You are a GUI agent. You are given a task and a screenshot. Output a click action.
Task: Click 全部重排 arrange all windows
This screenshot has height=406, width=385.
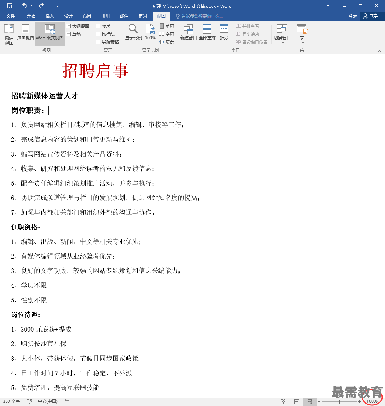pos(207,32)
